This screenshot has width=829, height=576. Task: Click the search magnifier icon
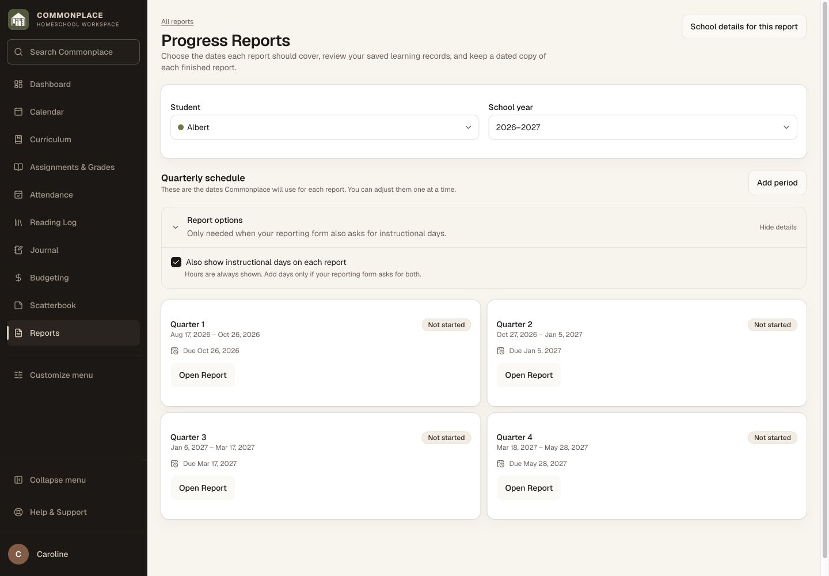coord(18,52)
